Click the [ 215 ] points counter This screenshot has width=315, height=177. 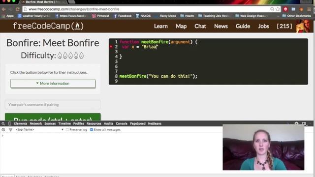(x=284, y=26)
